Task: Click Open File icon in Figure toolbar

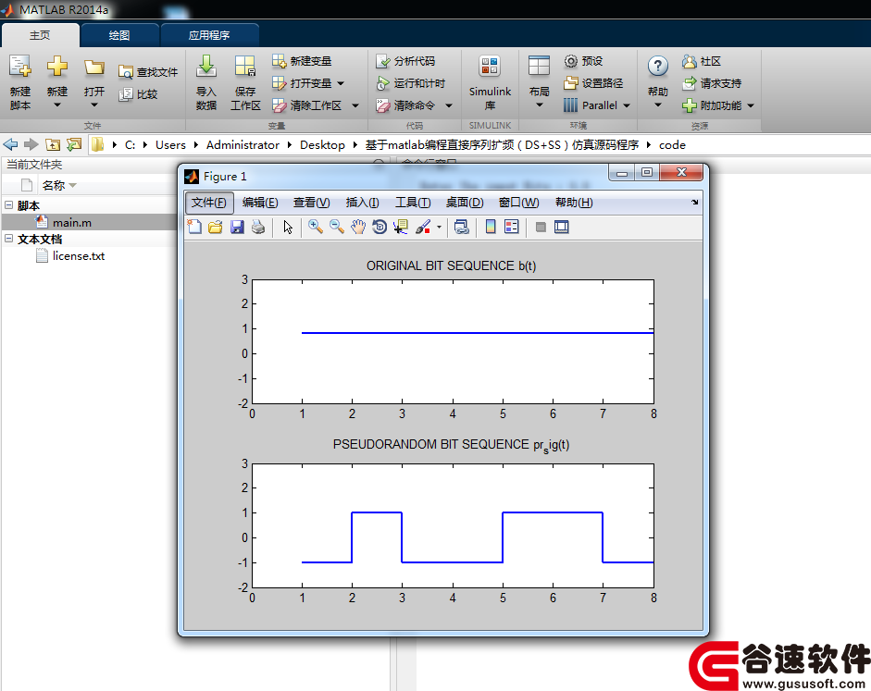Action: 216,227
